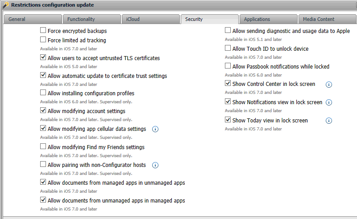
Task: Click info icon next to non-Configurator hosts
Action: 155,165
